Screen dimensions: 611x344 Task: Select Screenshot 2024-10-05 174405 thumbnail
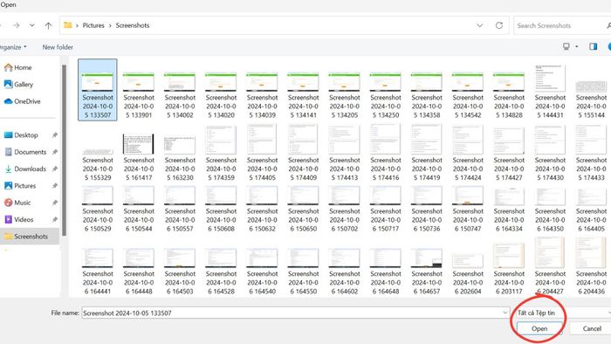tap(262, 139)
